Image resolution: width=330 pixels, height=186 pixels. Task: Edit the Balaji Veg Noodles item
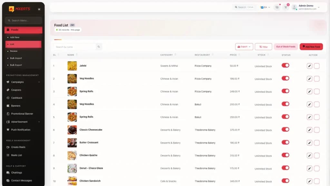tap(309, 104)
